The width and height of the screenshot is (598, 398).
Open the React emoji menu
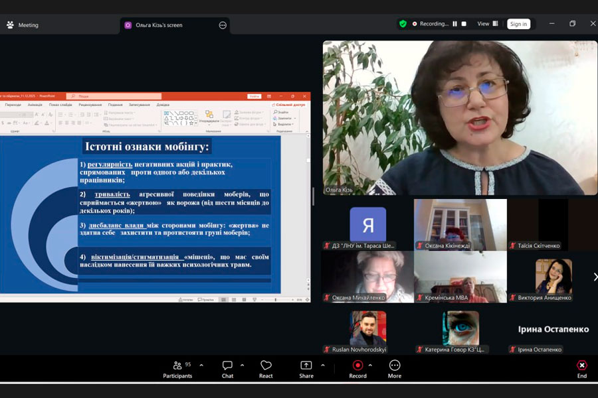[266, 369]
